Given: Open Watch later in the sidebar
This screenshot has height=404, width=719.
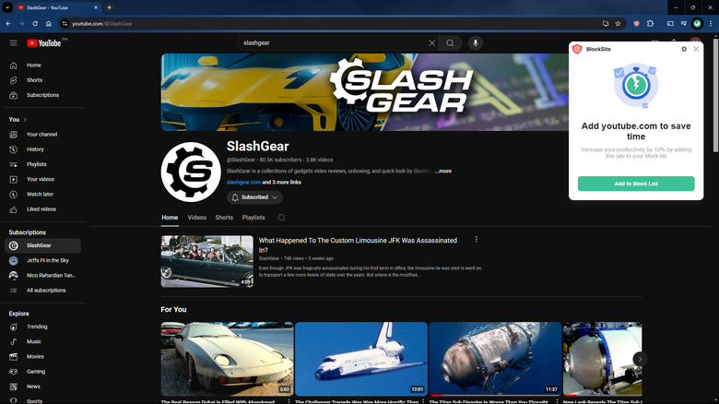Looking at the screenshot, I should click(42, 195).
